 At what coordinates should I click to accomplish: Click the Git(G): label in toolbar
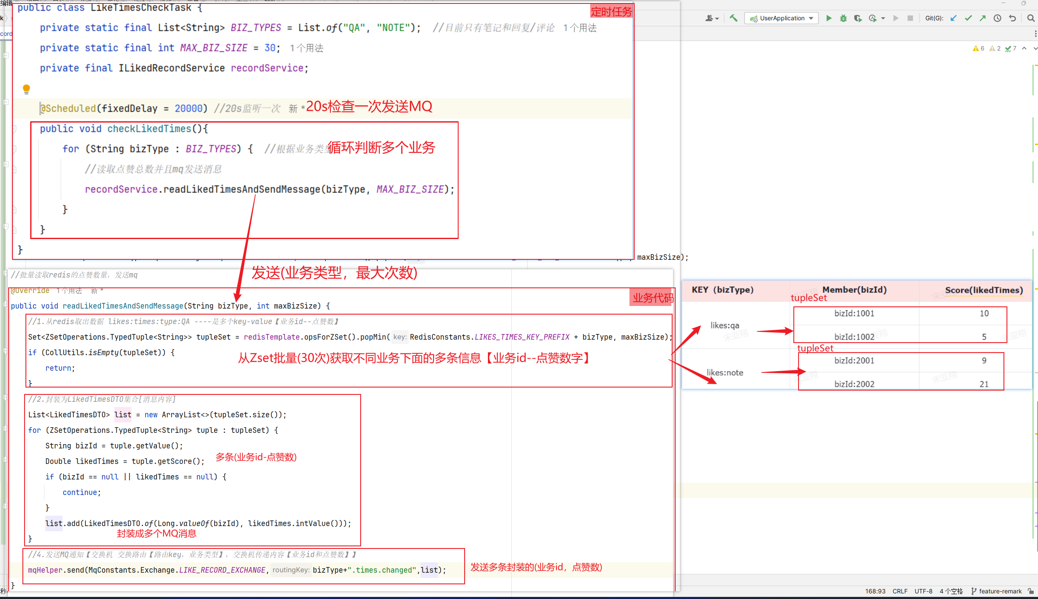pyautogui.click(x=934, y=18)
